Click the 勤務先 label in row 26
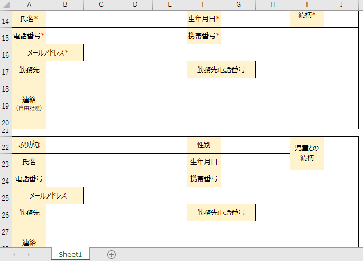 point(29,212)
